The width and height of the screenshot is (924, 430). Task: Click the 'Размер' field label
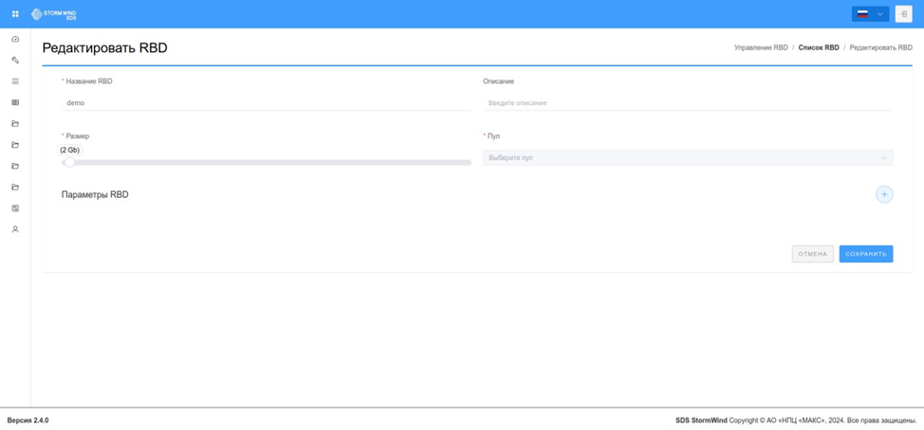pyautogui.click(x=78, y=135)
